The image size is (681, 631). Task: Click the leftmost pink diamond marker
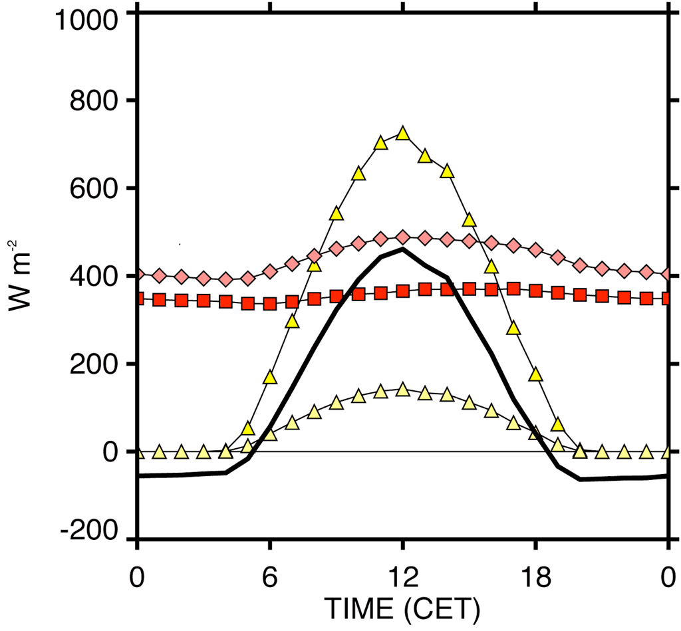pos(137,274)
